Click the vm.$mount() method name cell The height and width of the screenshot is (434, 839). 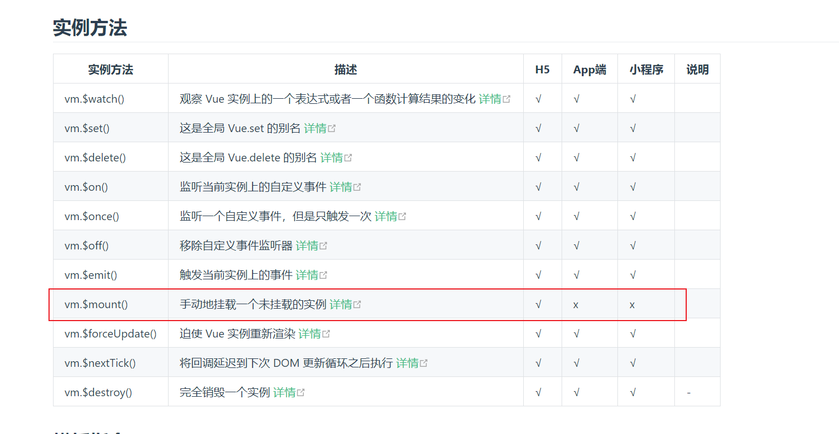96,305
